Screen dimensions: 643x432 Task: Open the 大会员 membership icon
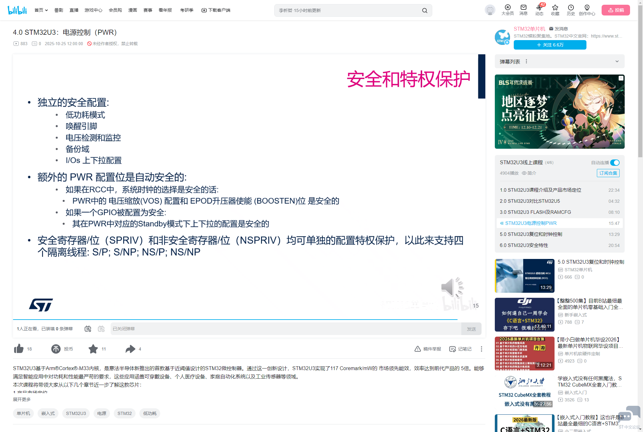507,10
